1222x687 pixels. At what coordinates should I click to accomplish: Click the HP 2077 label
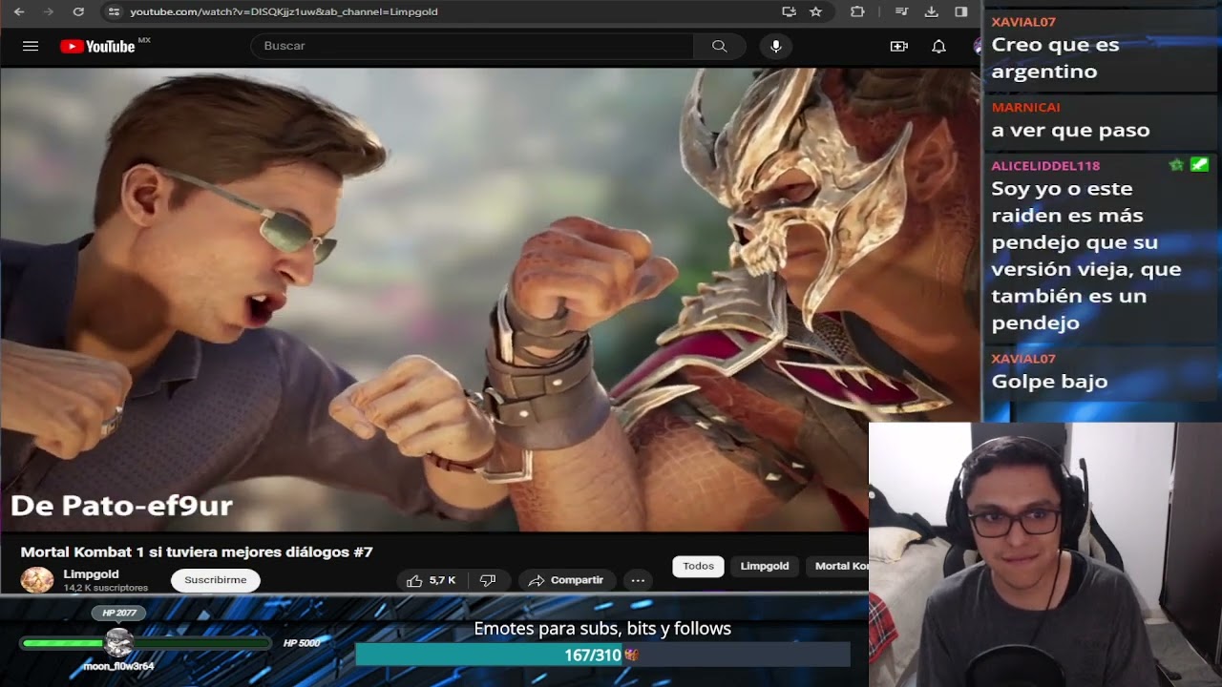(x=119, y=613)
